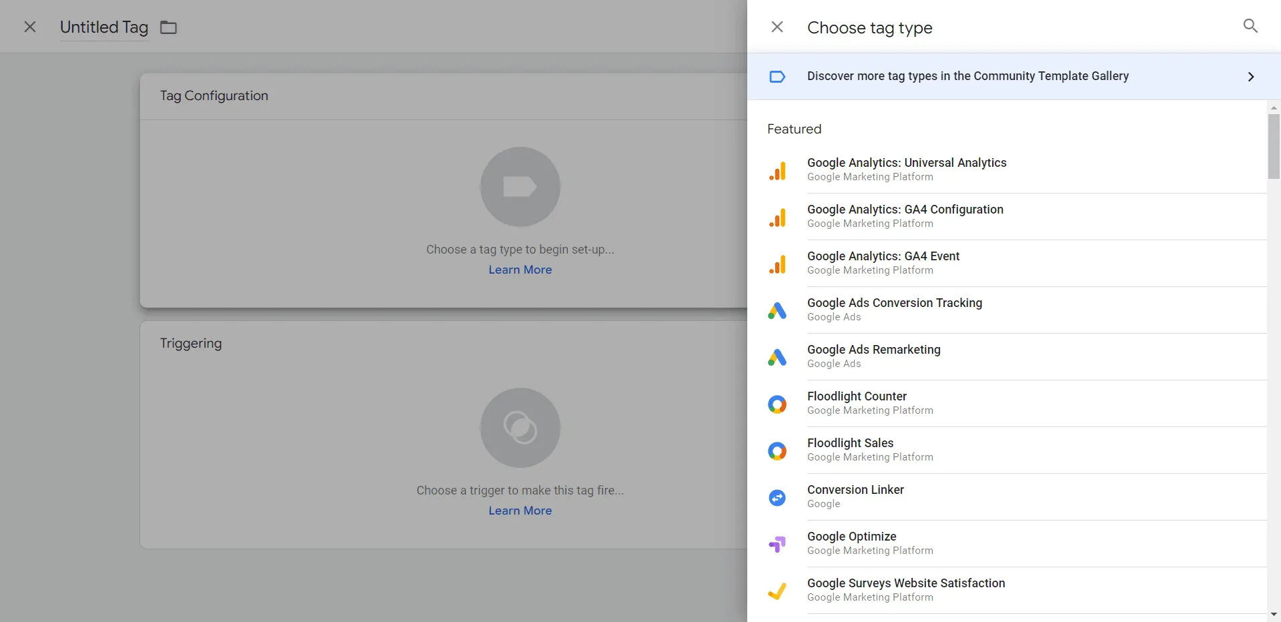This screenshot has width=1281, height=622.
Task: Expand the Community Template Gallery chevron
Action: [x=1251, y=77]
